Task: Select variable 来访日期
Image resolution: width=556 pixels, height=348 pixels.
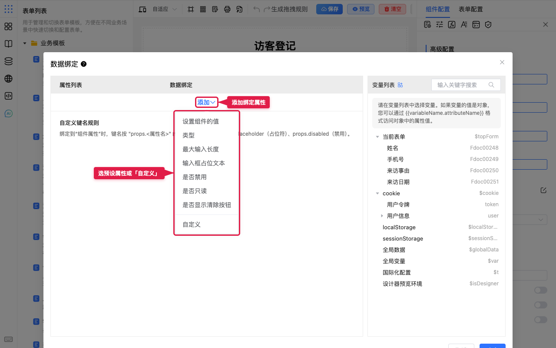Action: (x=437, y=182)
